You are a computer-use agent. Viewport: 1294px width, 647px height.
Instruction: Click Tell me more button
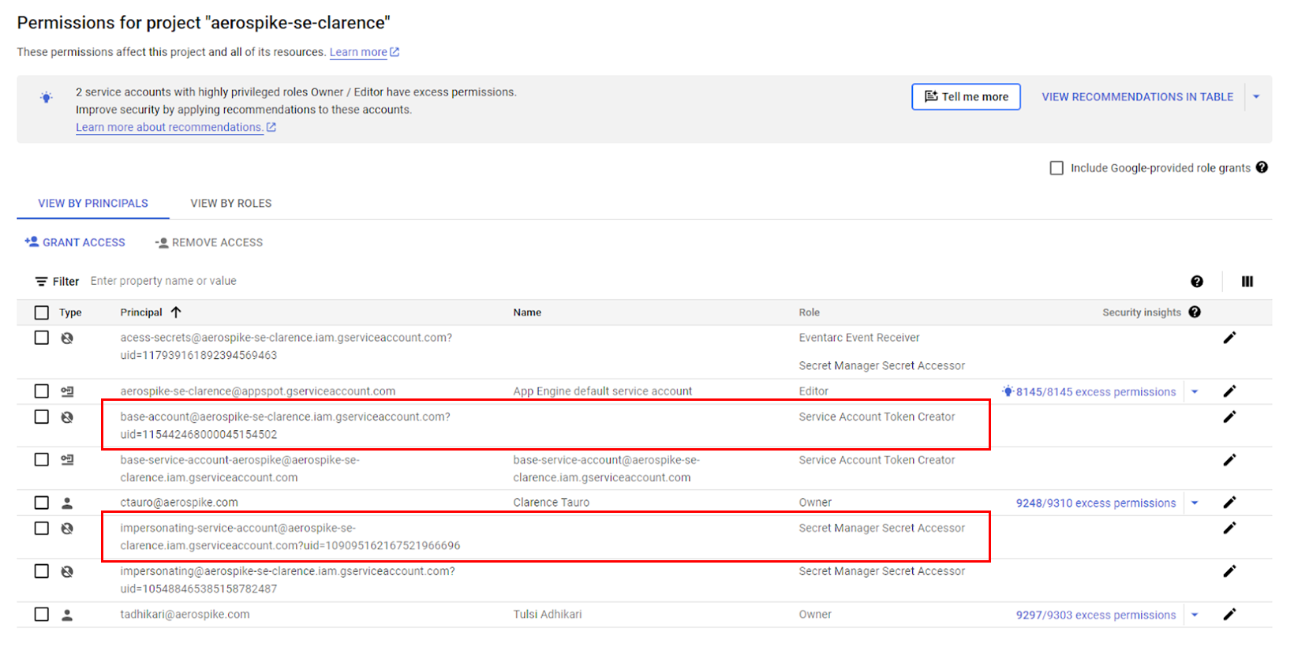966,97
